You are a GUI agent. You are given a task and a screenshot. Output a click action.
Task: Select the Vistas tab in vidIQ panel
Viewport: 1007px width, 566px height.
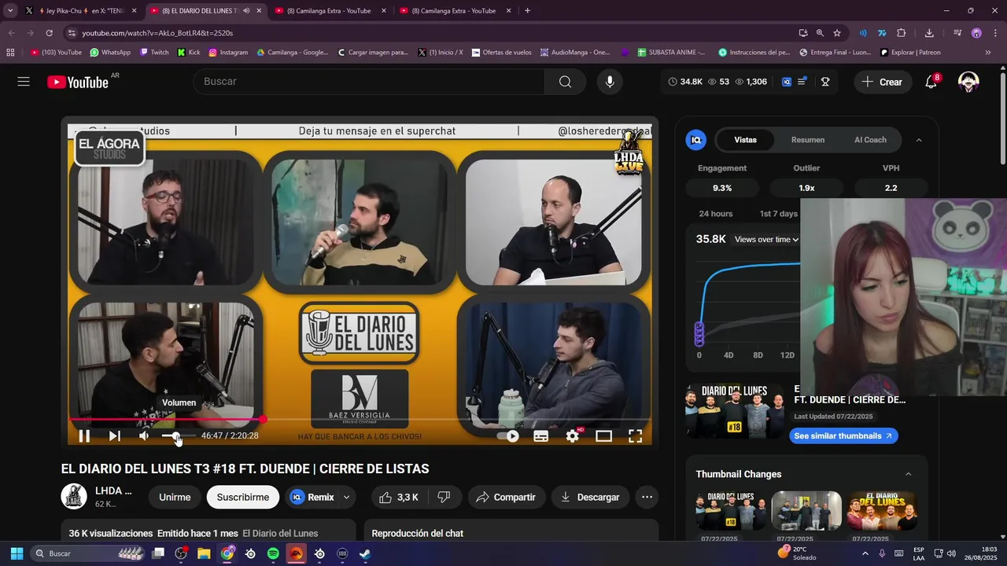[x=745, y=140]
